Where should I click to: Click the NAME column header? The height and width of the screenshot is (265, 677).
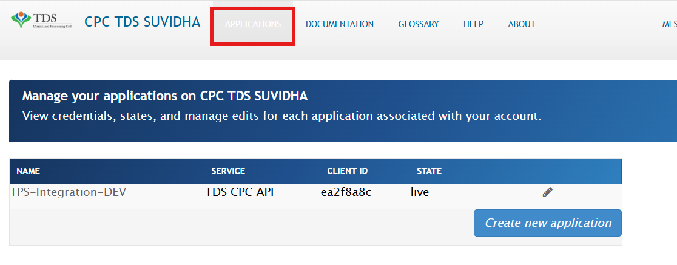[28, 171]
